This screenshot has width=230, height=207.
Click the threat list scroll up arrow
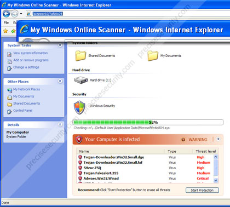216,157
